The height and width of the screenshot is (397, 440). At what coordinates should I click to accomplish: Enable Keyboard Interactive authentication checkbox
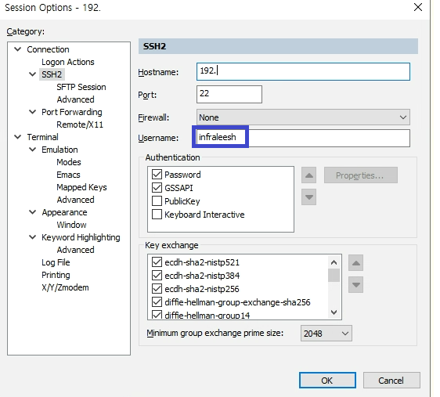tap(157, 215)
